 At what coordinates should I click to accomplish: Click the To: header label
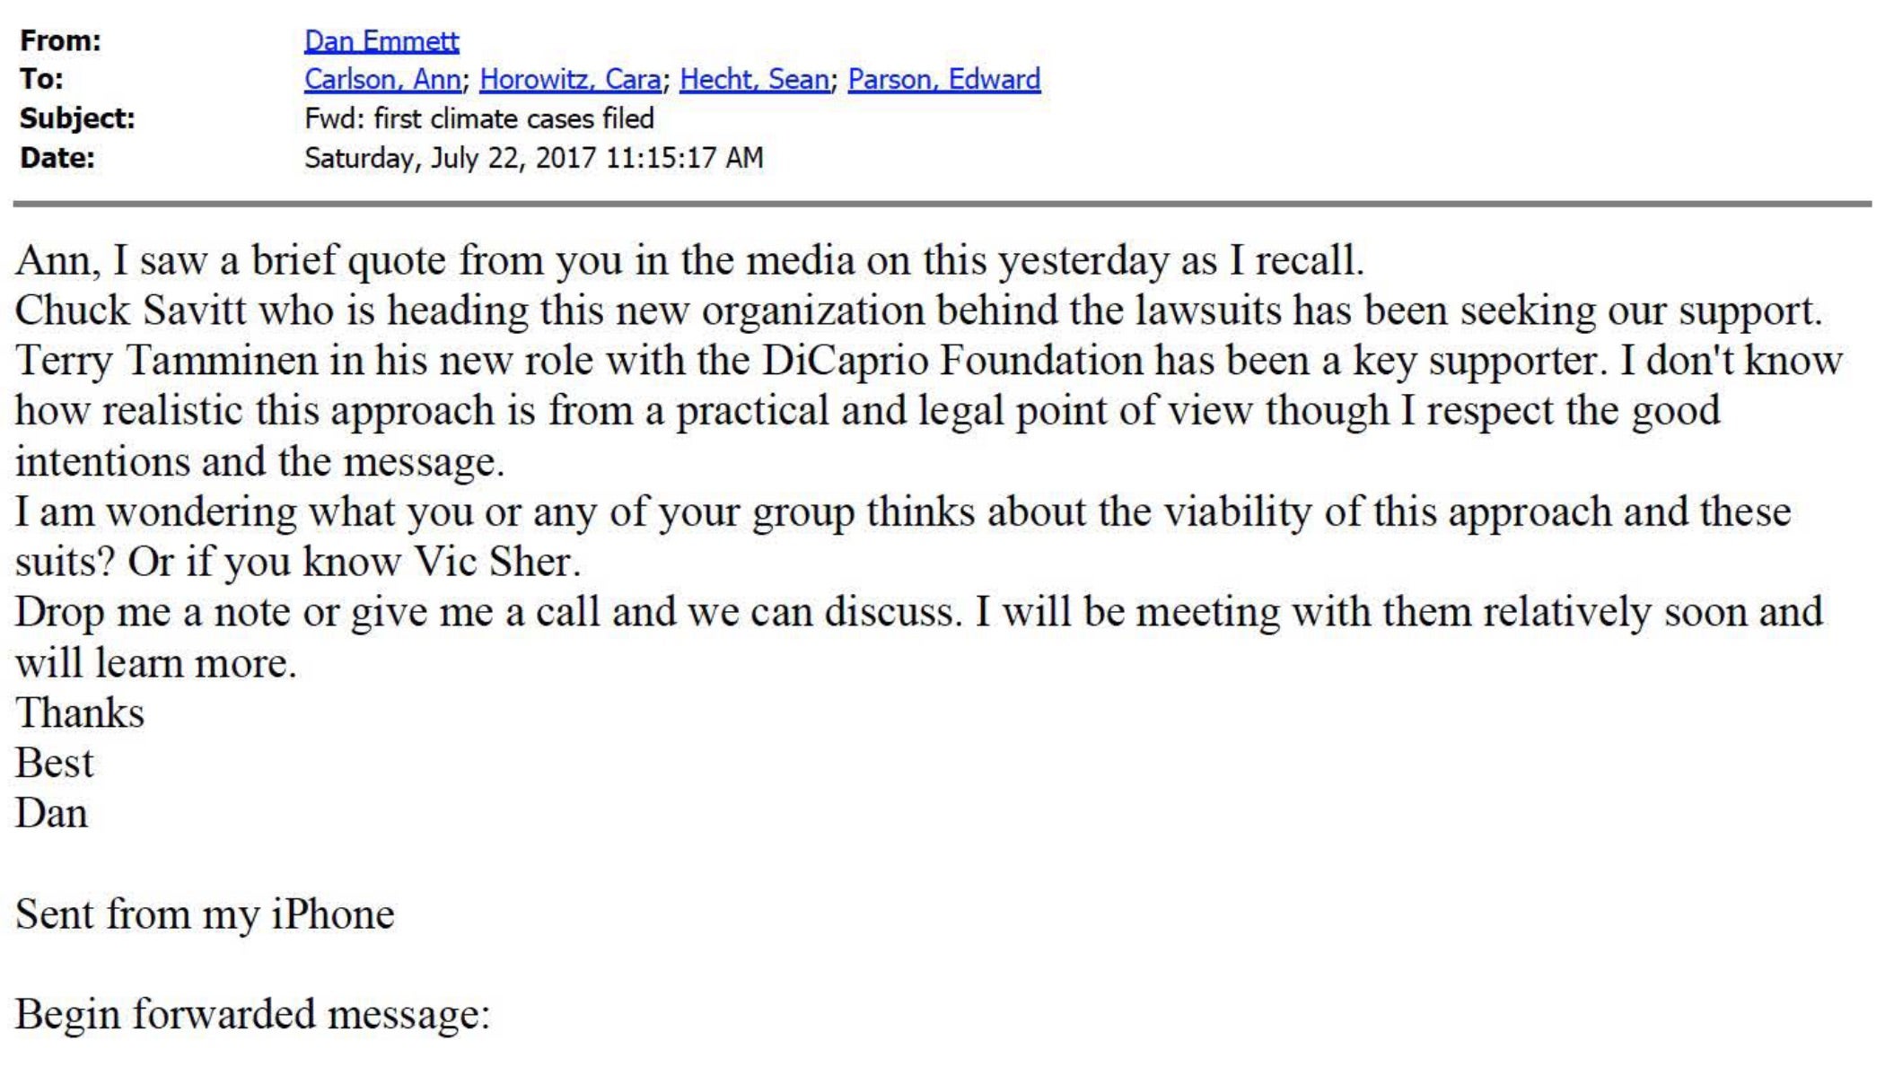(x=41, y=79)
